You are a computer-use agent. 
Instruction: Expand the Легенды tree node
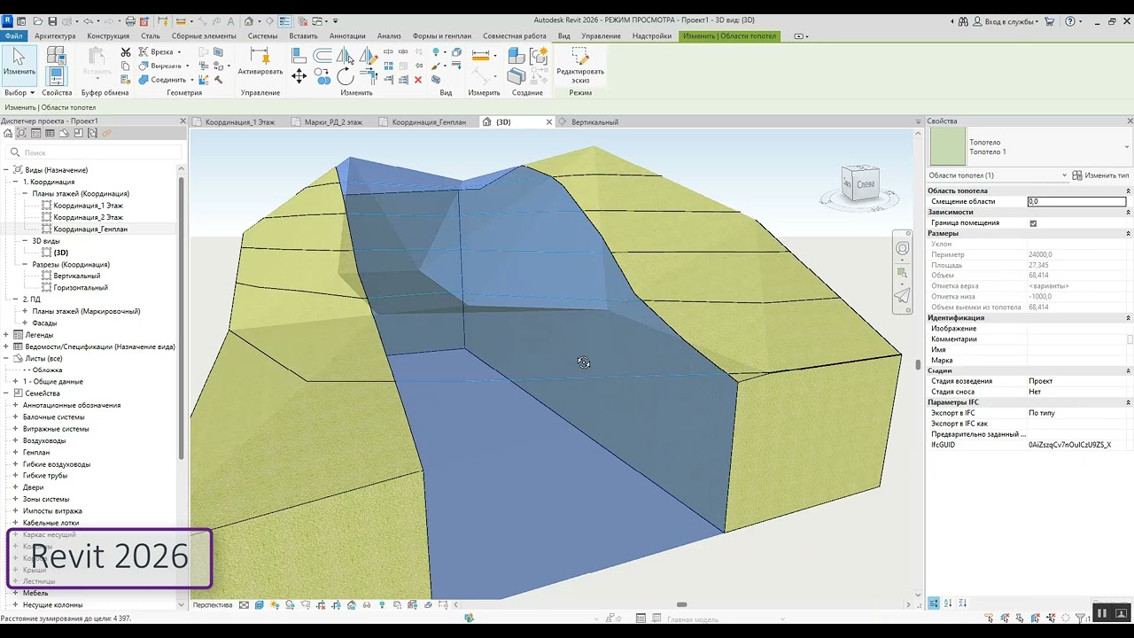pos(6,335)
